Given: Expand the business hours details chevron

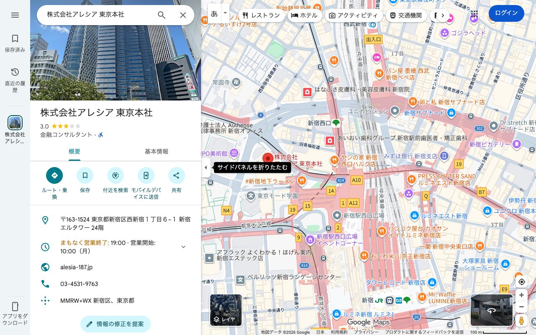Looking at the screenshot, I should click(183, 247).
